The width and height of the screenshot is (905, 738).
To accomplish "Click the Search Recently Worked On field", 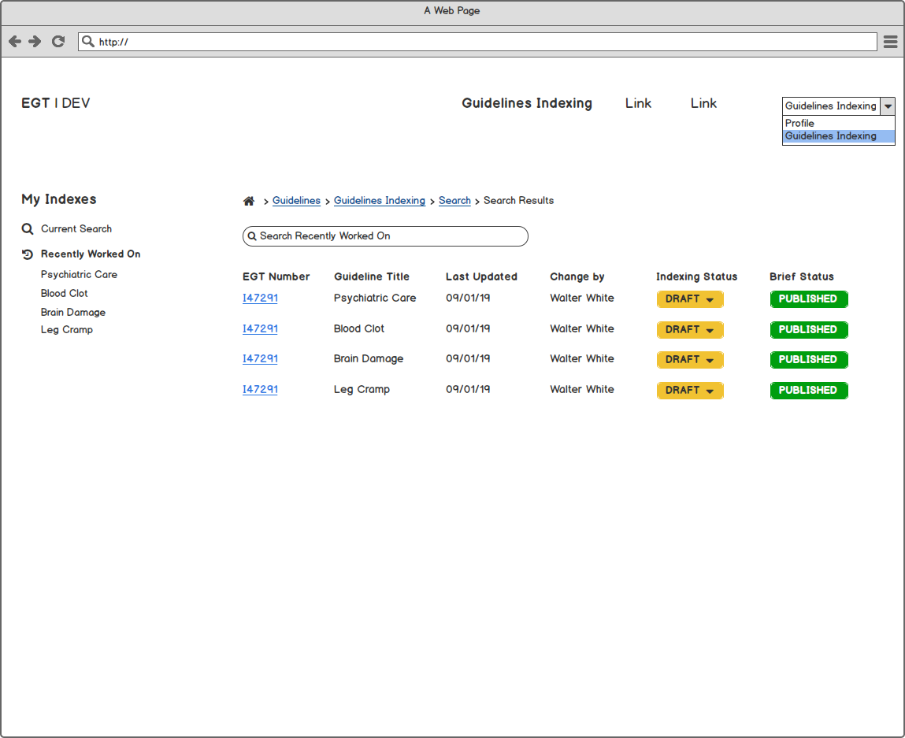I will pos(386,236).
